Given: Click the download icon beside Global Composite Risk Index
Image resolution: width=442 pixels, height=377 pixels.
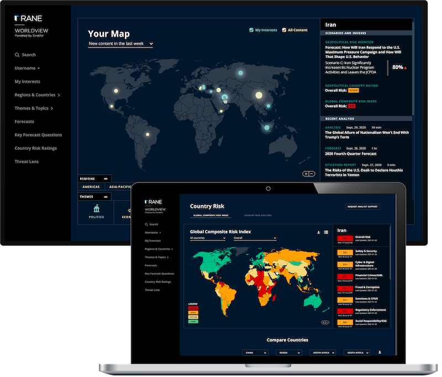Looking at the screenshot, I should 319,232.
